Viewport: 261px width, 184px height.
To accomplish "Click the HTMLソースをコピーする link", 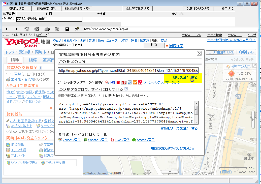I will click(x=179, y=128).
